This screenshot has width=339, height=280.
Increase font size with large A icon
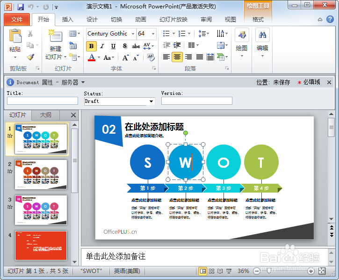(x=125, y=57)
